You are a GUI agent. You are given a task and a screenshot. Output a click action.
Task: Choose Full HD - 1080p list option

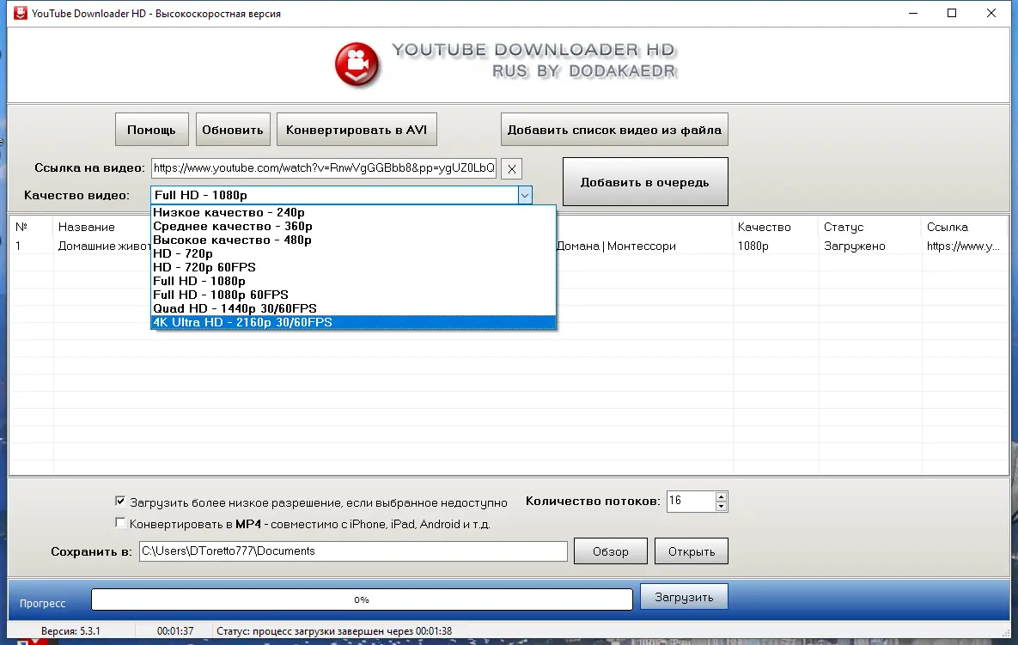click(x=353, y=281)
